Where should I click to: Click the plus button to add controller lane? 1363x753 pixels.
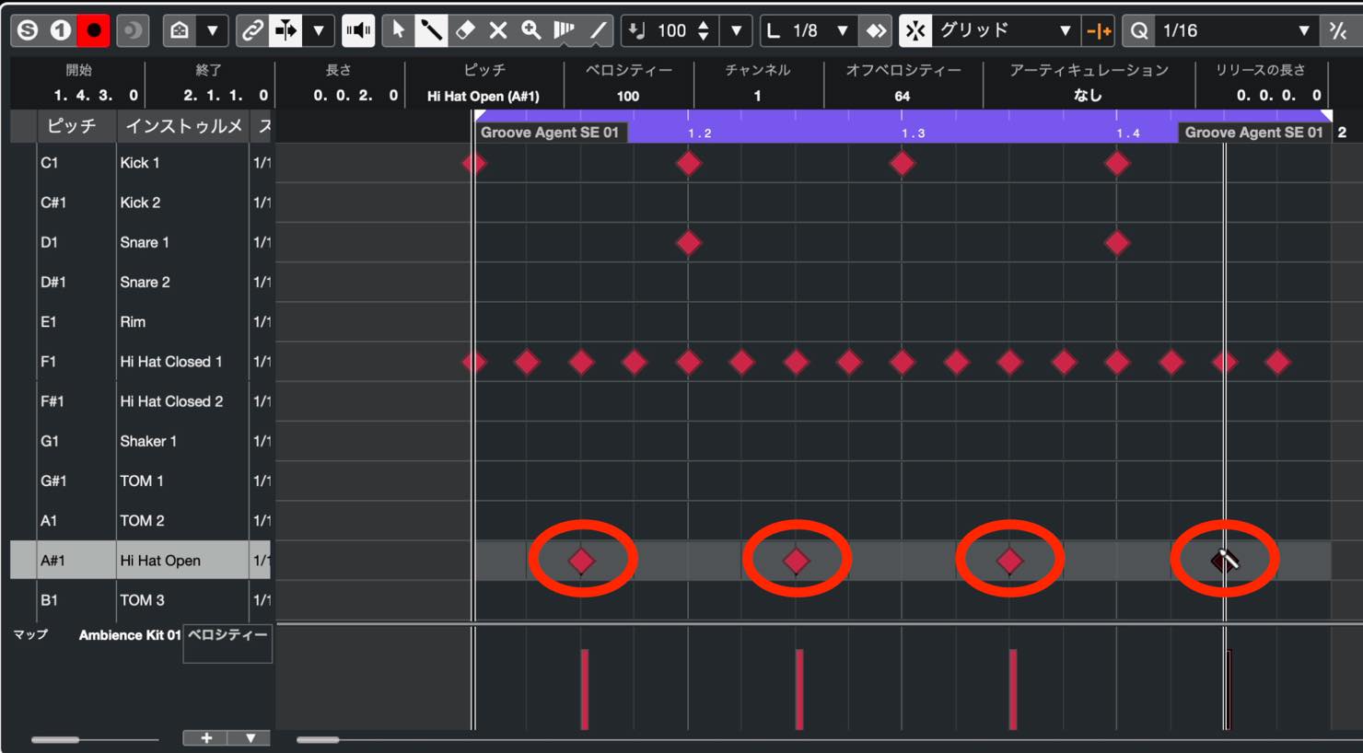point(206,737)
